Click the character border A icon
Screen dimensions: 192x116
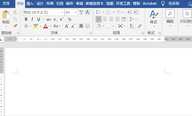click(x=87, y=12)
